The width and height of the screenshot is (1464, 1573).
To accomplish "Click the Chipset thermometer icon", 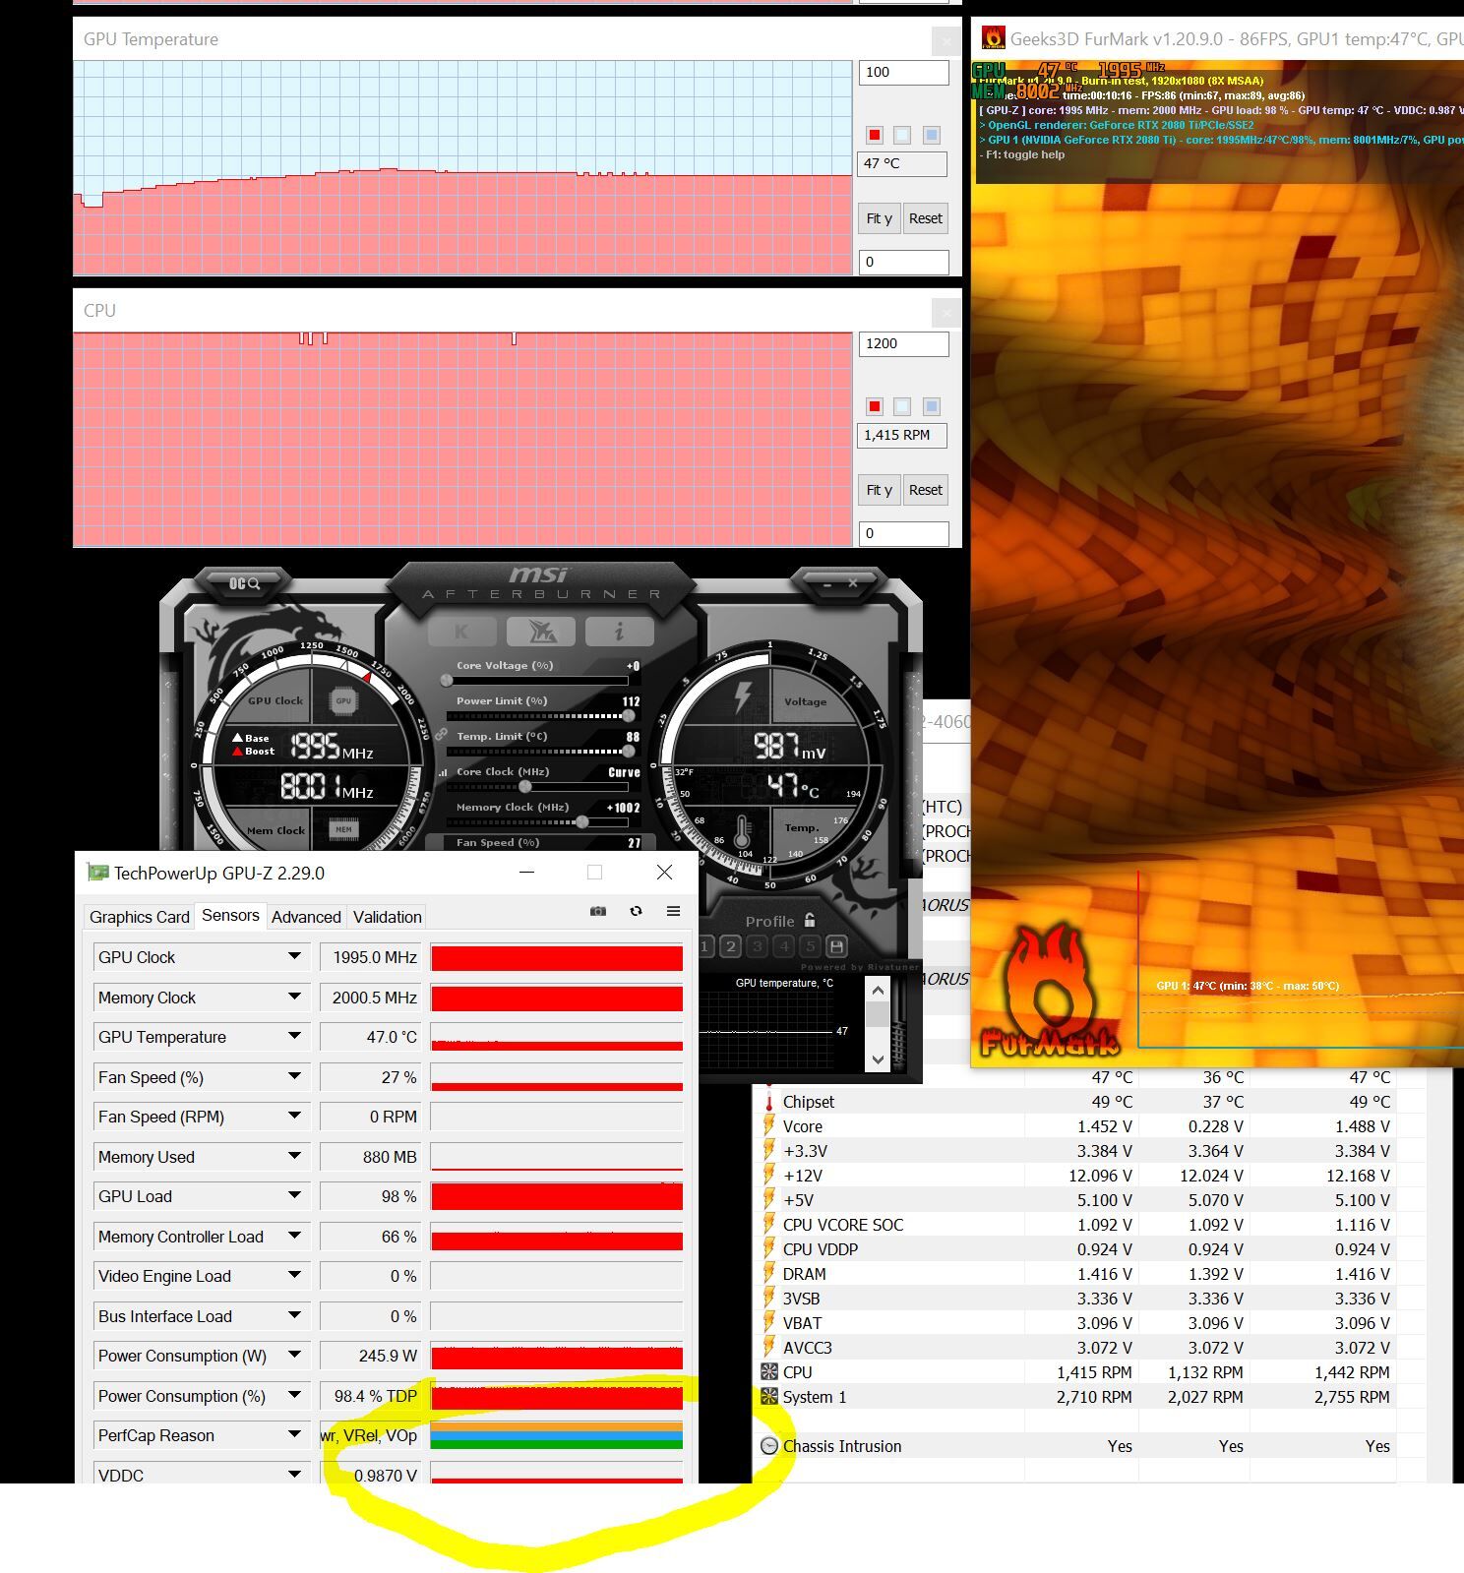I will tap(769, 1102).
